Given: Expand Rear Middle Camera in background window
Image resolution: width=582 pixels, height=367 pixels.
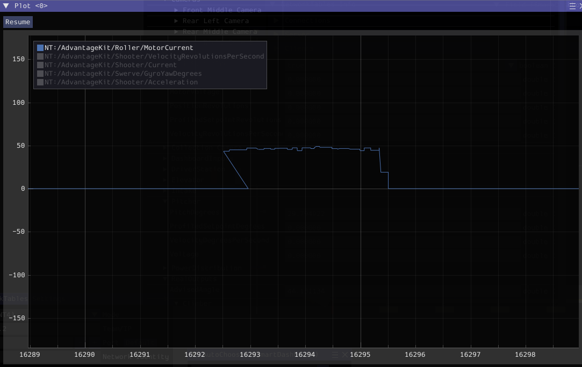Looking at the screenshot, I should pyautogui.click(x=176, y=32).
